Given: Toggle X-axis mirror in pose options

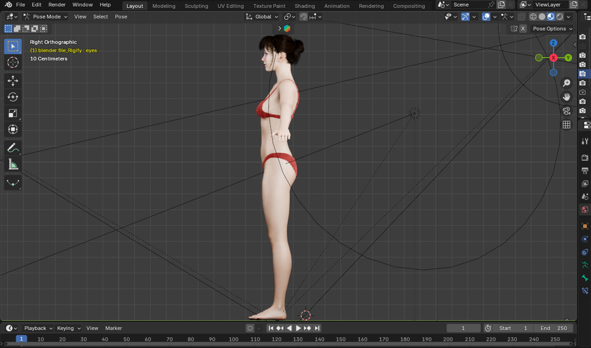Looking at the screenshot, I should [x=523, y=29].
